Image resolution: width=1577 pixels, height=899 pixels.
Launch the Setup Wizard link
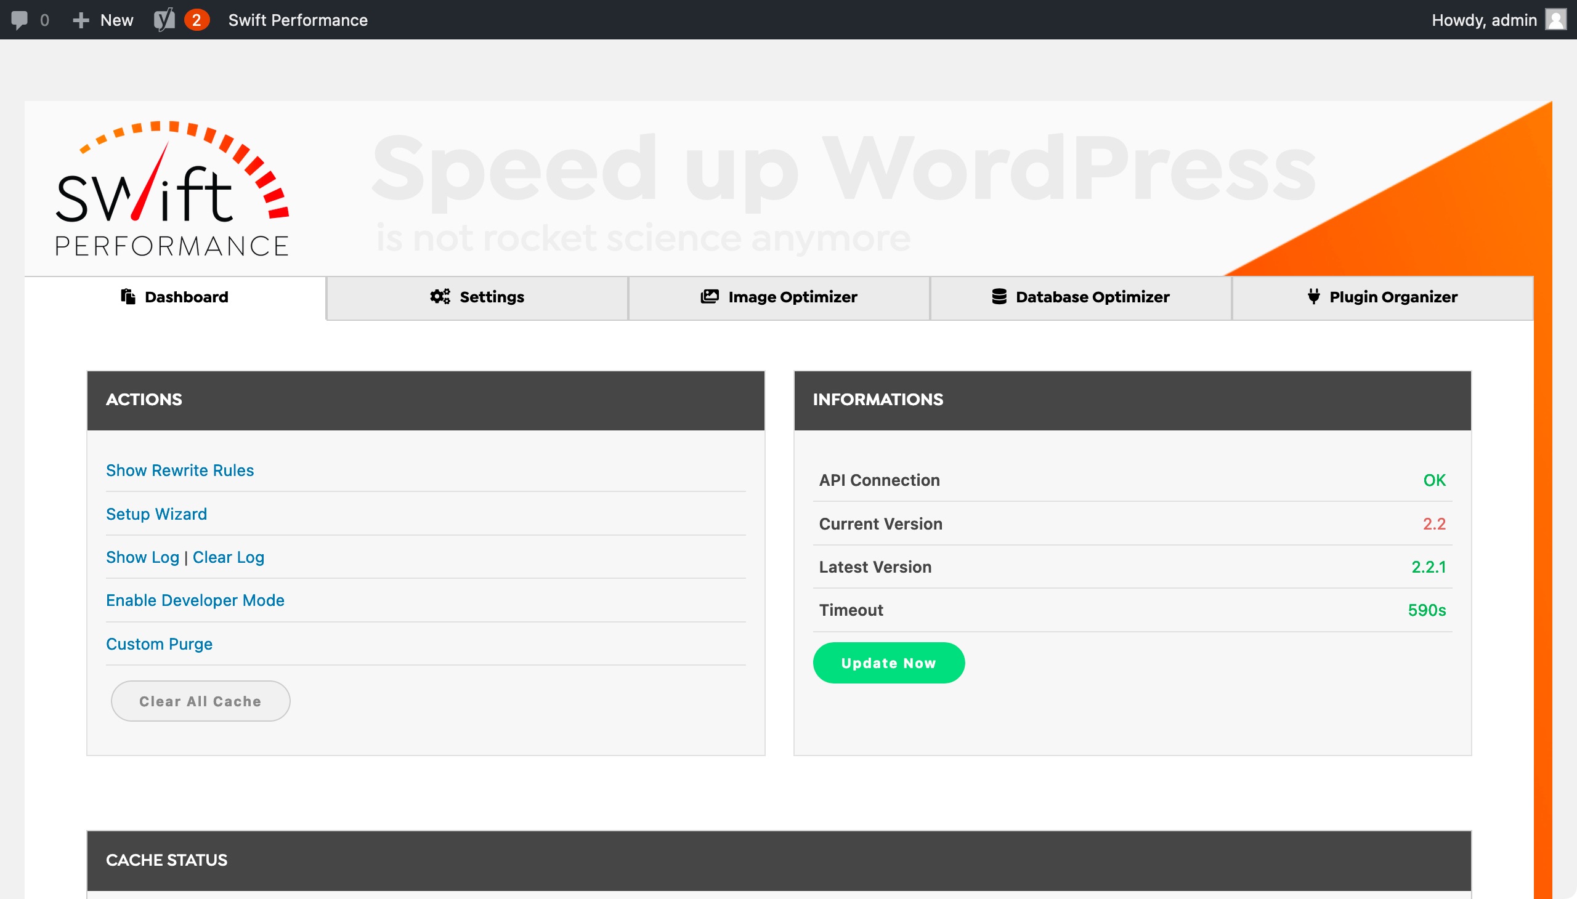coord(156,514)
